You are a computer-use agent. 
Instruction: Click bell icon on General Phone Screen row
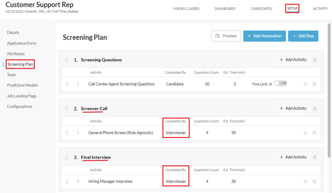[x=305, y=133]
